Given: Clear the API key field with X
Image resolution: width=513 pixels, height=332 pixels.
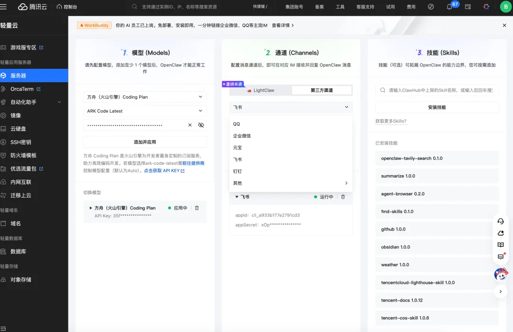Looking at the screenshot, I should pyautogui.click(x=190, y=125).
